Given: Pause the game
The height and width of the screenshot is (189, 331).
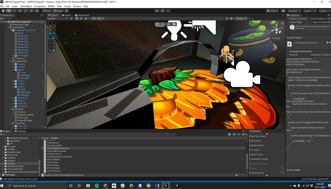Looking at the screenshot, I should tap(162, 11).
